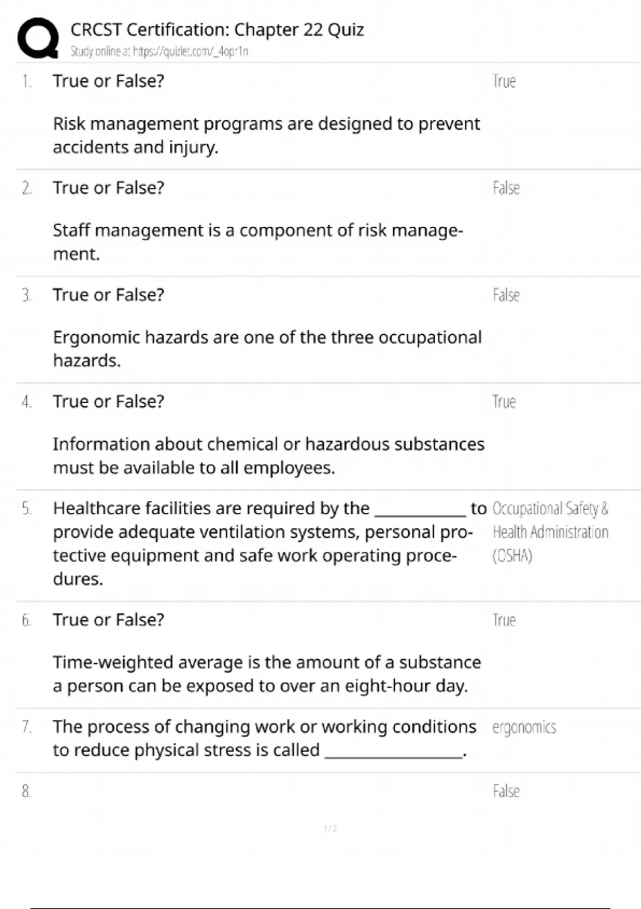Click the False answer for question 3
The image size is (641, 909).
point(506,295)
